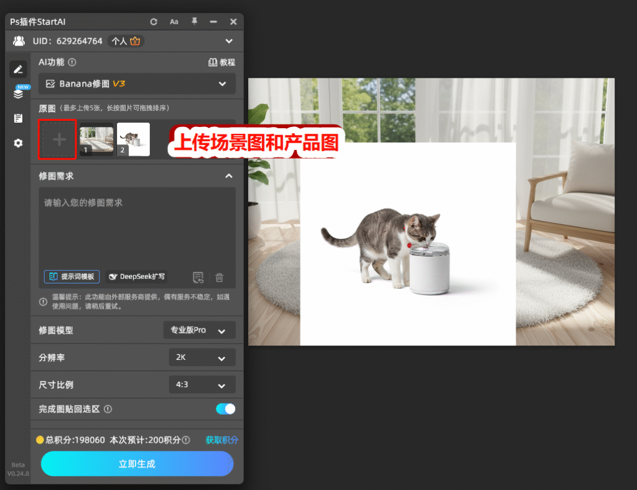Open the 分辨率 2K dropdown
637x490 pixels.
click(202, 357)
